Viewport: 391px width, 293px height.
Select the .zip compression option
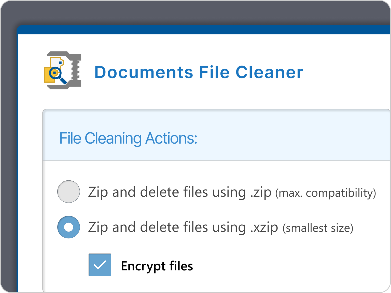coord(68,192)
